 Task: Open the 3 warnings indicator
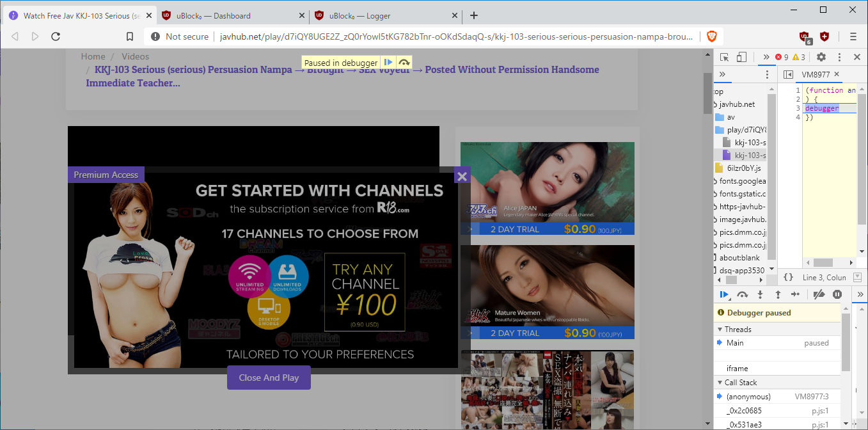click(x=799, y=57)
